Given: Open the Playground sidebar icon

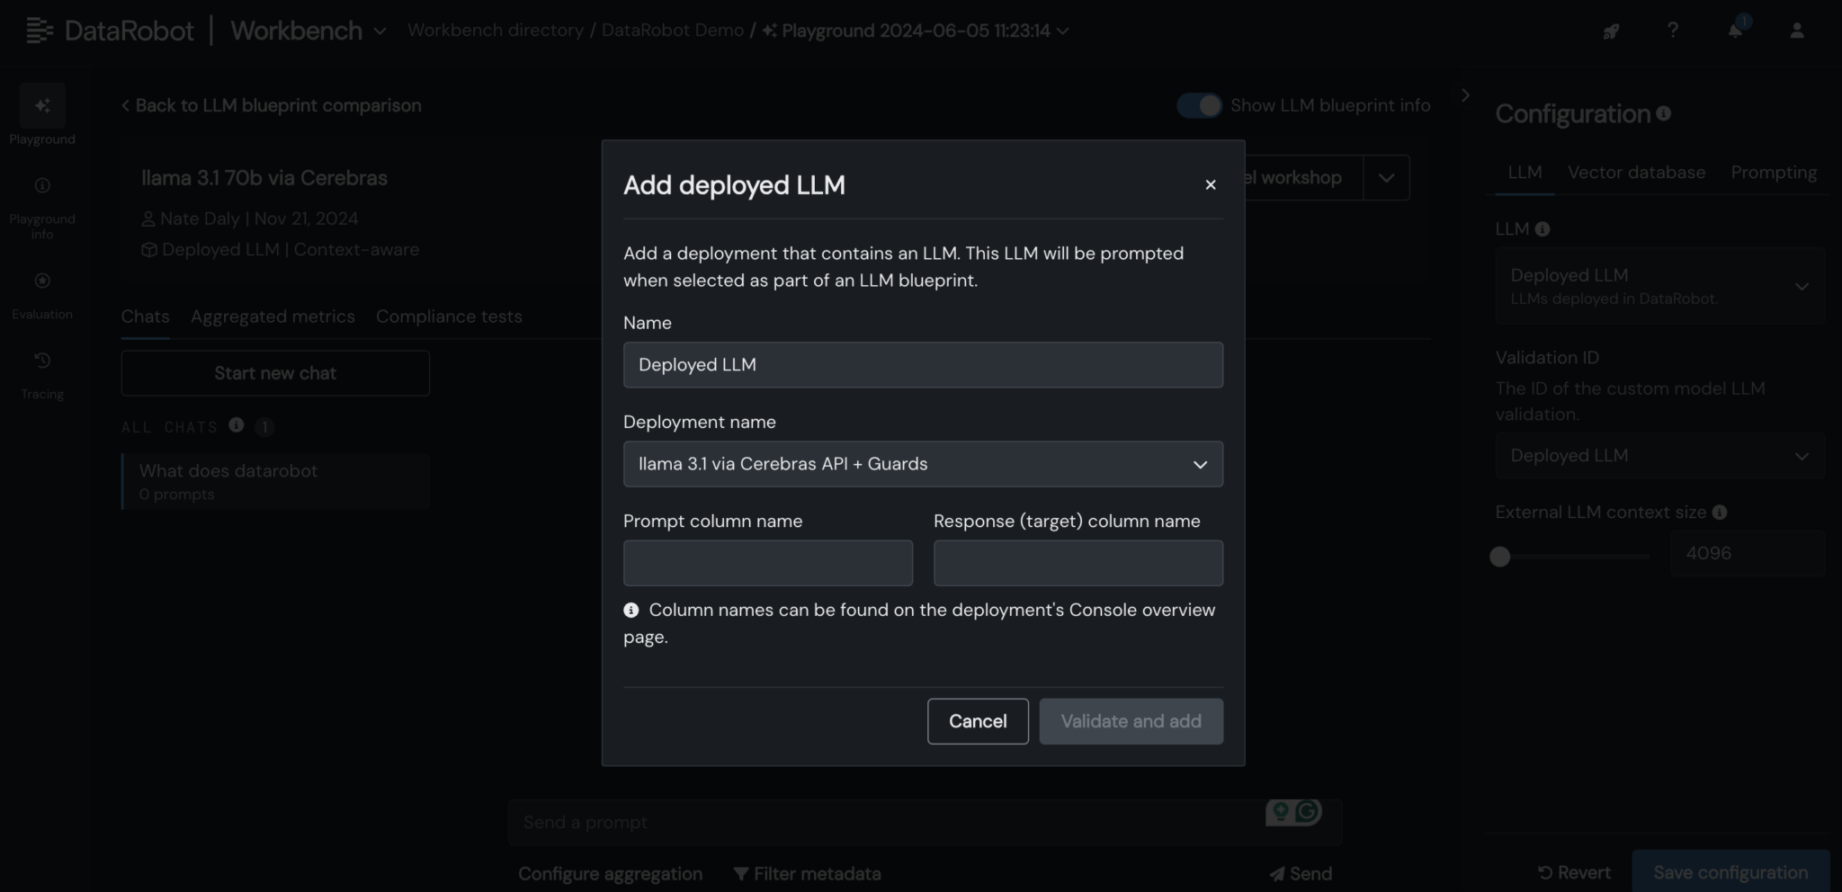Looking at the screenshot, I should pos(42,107).
